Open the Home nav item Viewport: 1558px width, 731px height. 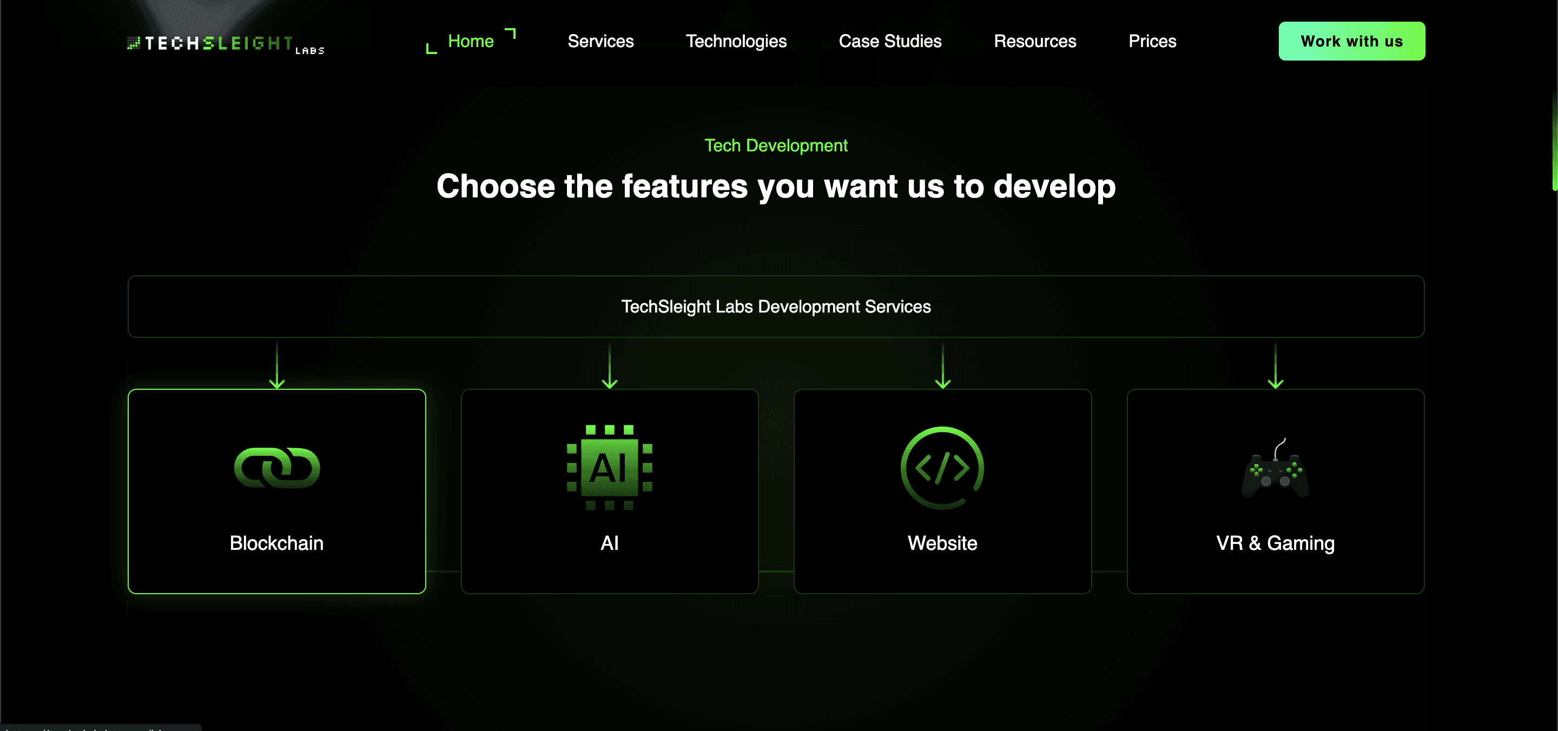[471, 41]
